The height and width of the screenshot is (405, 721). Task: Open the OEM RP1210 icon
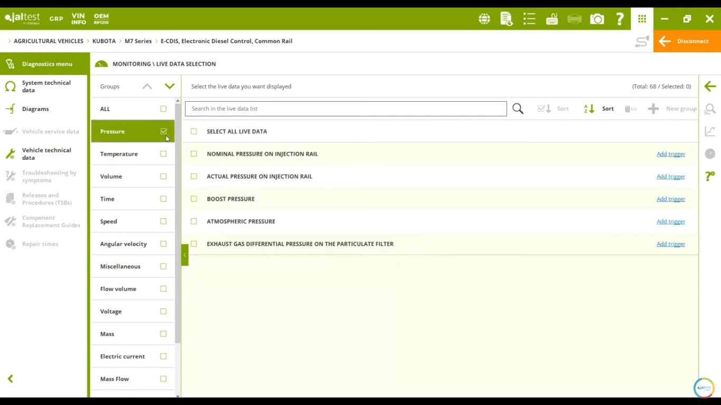pyautogui.click(x=101, y=19)
